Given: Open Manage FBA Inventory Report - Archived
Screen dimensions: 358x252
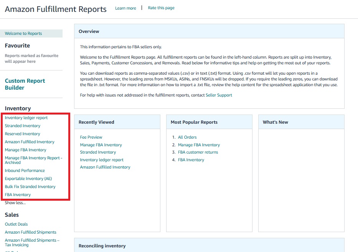Looking at the screenshot, I should click(x=33, y=160).
